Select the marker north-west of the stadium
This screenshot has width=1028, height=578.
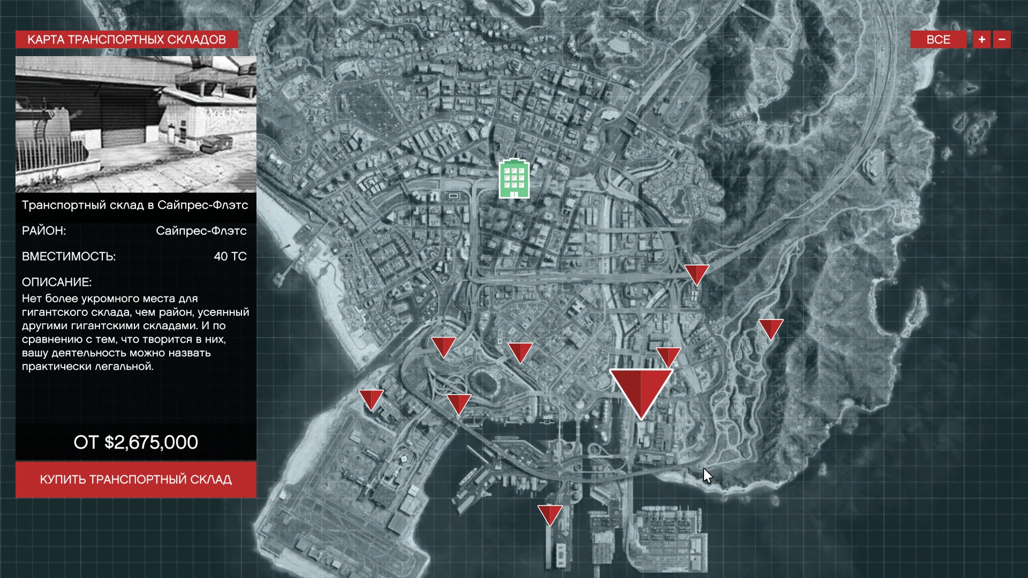pyautogui.click(x=443, y=347)
